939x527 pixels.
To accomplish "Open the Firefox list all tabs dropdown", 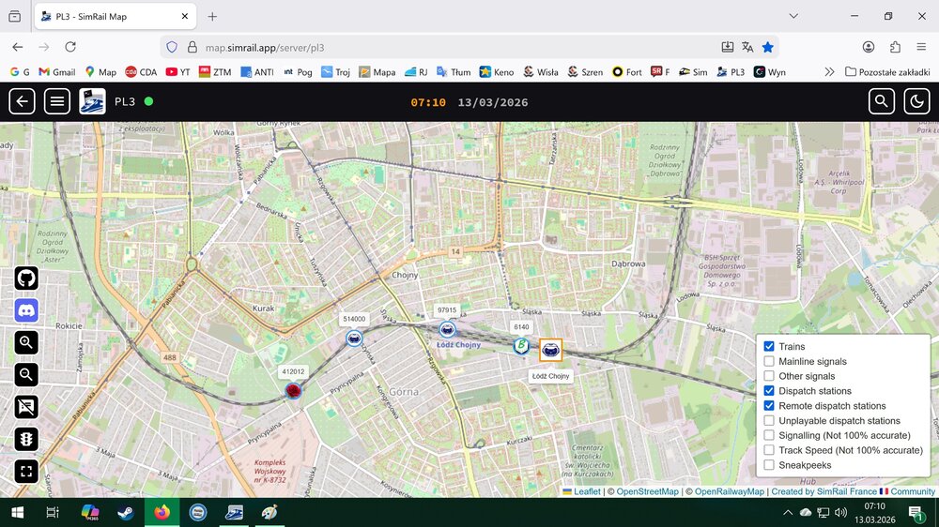I will coord(793,16).
